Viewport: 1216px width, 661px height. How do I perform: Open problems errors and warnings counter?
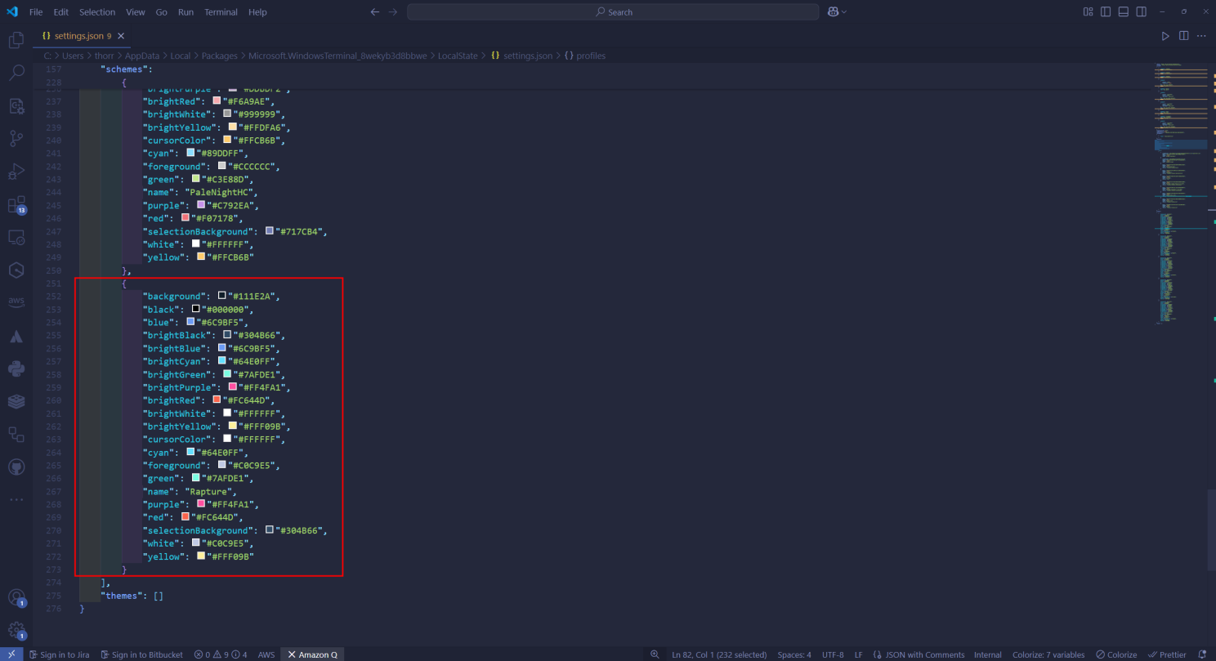click(221, 654)
